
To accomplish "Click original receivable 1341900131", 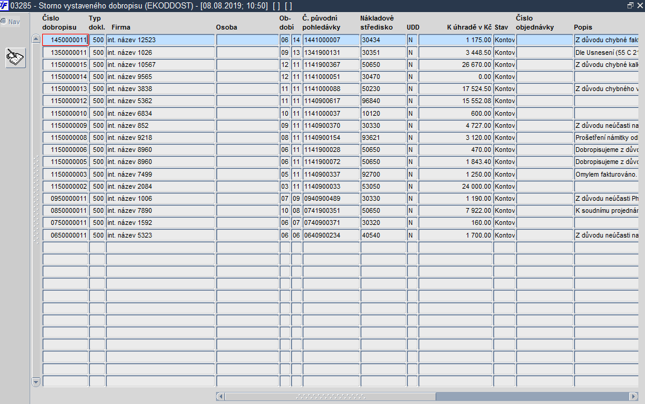I will [x=331, y=52].
